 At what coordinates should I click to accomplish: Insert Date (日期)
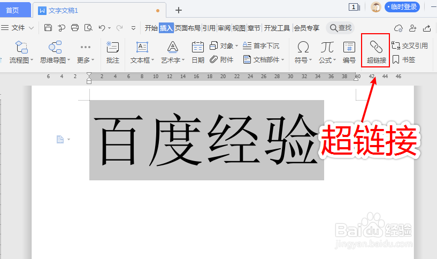(x=198, y=52)
